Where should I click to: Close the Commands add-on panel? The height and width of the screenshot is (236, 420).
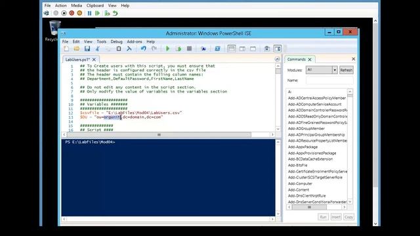coord(353,59)
